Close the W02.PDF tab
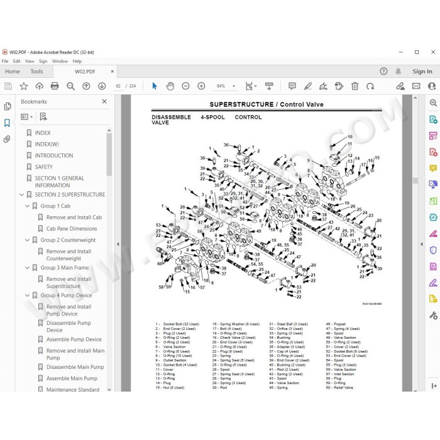 click(113, 71)
